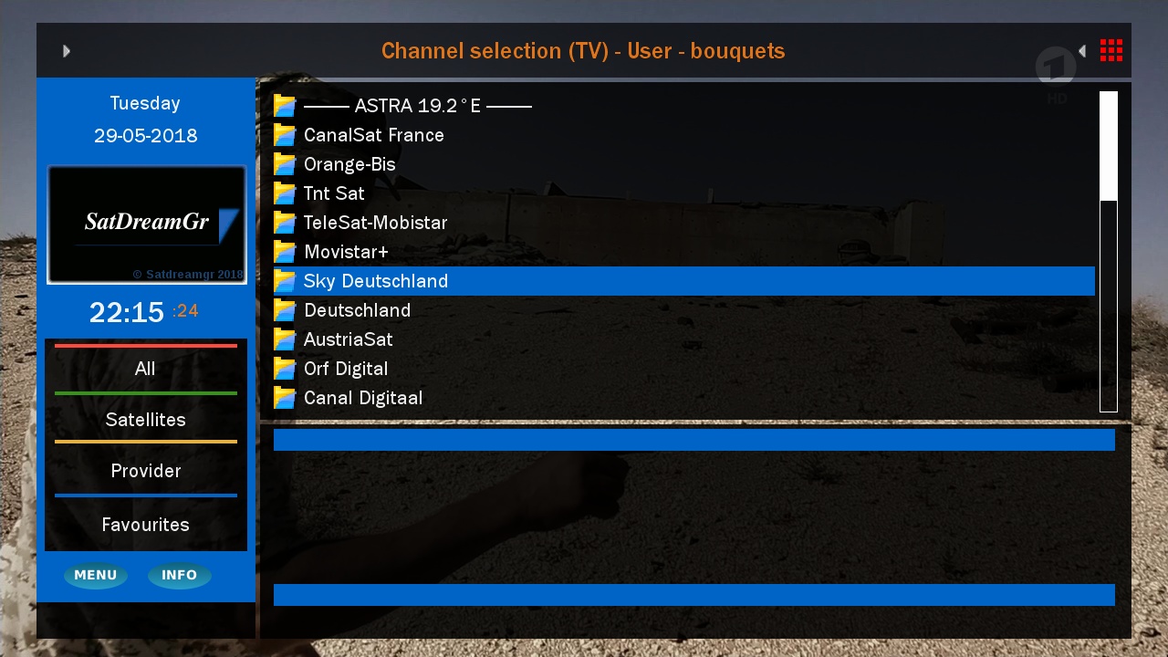Screen dimensions: 1168x657
Task: Click the MENU button
Action: (96, 575)
